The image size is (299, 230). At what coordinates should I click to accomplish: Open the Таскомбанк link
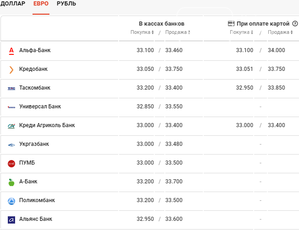[x=35, y=88]
